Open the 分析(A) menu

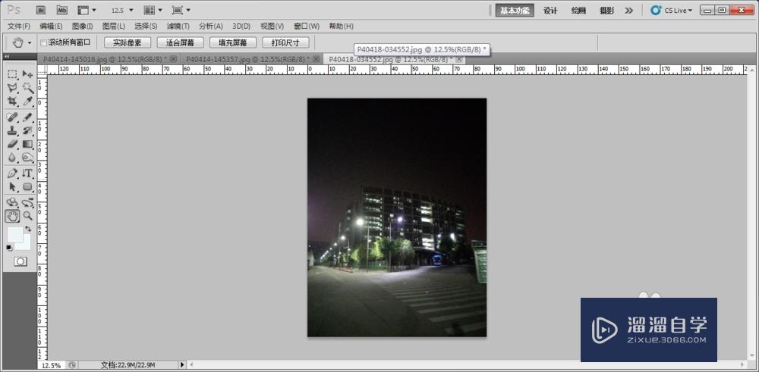tap(210, 26)
